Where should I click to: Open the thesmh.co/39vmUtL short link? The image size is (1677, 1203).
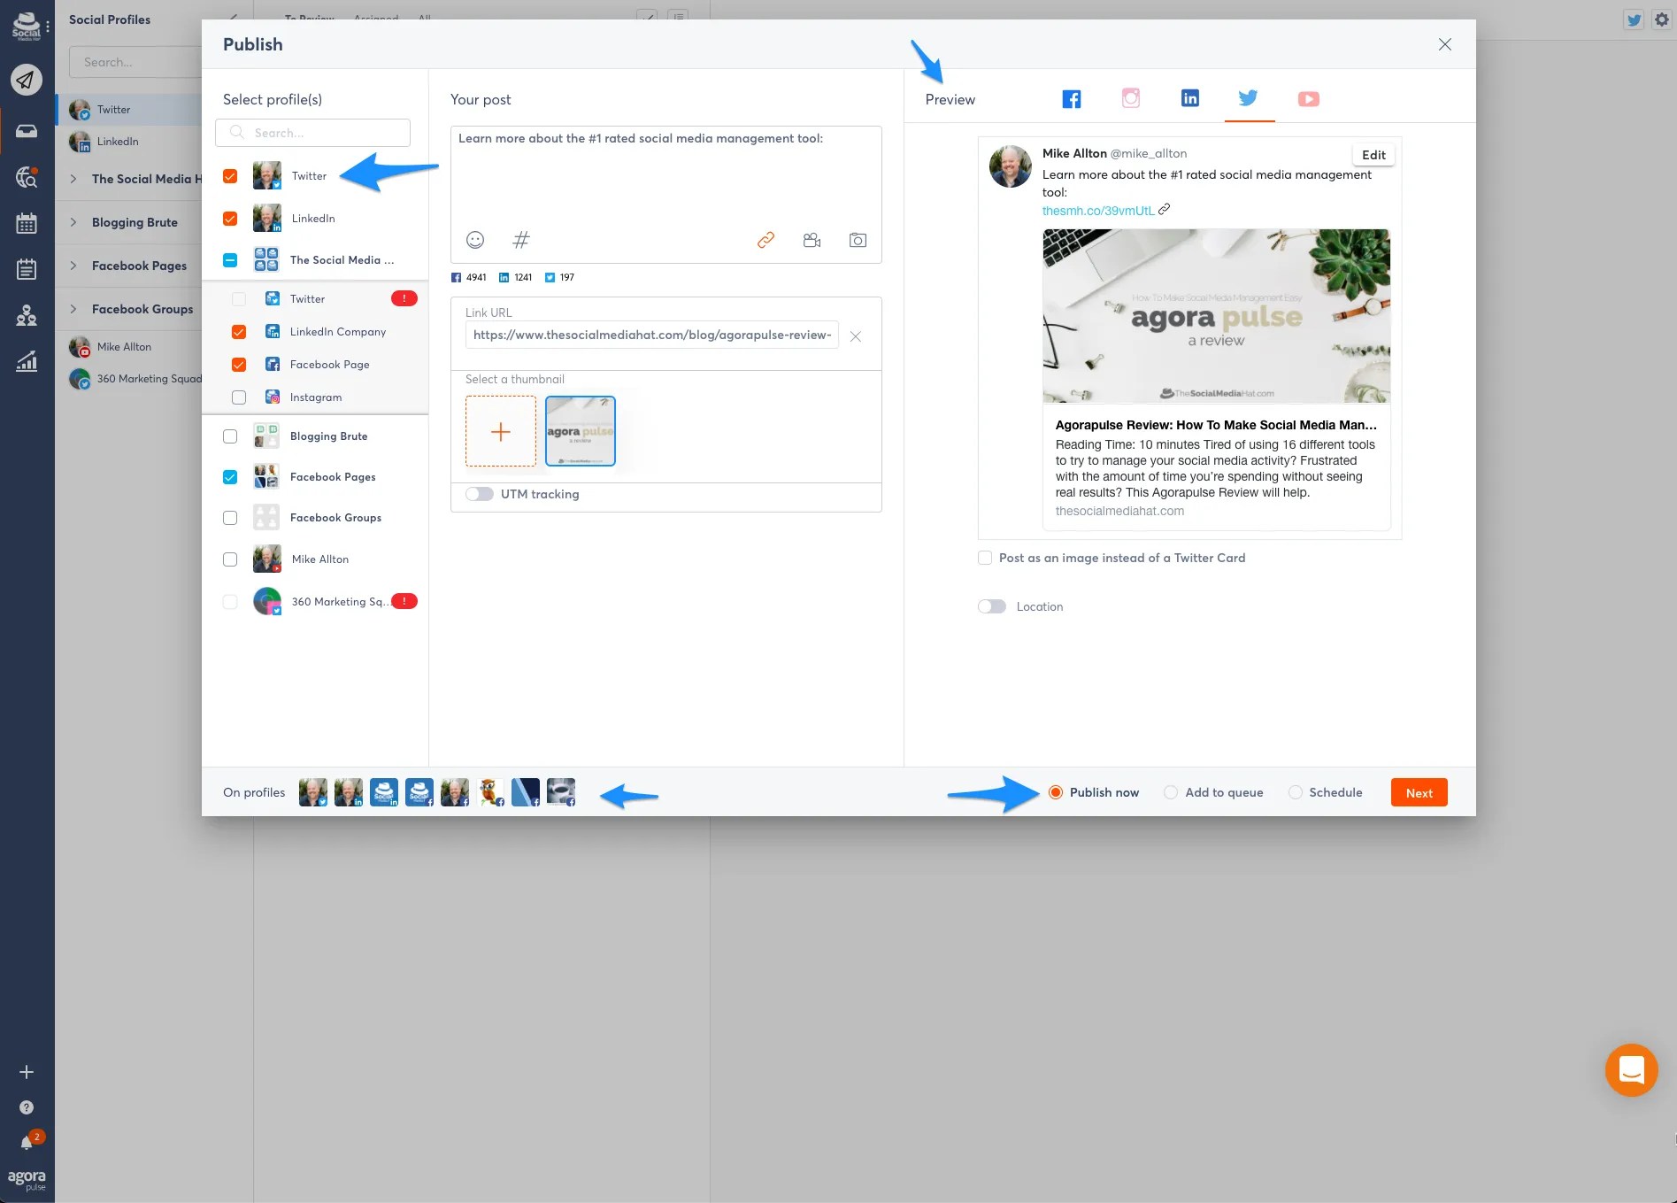click(1098, 211)
